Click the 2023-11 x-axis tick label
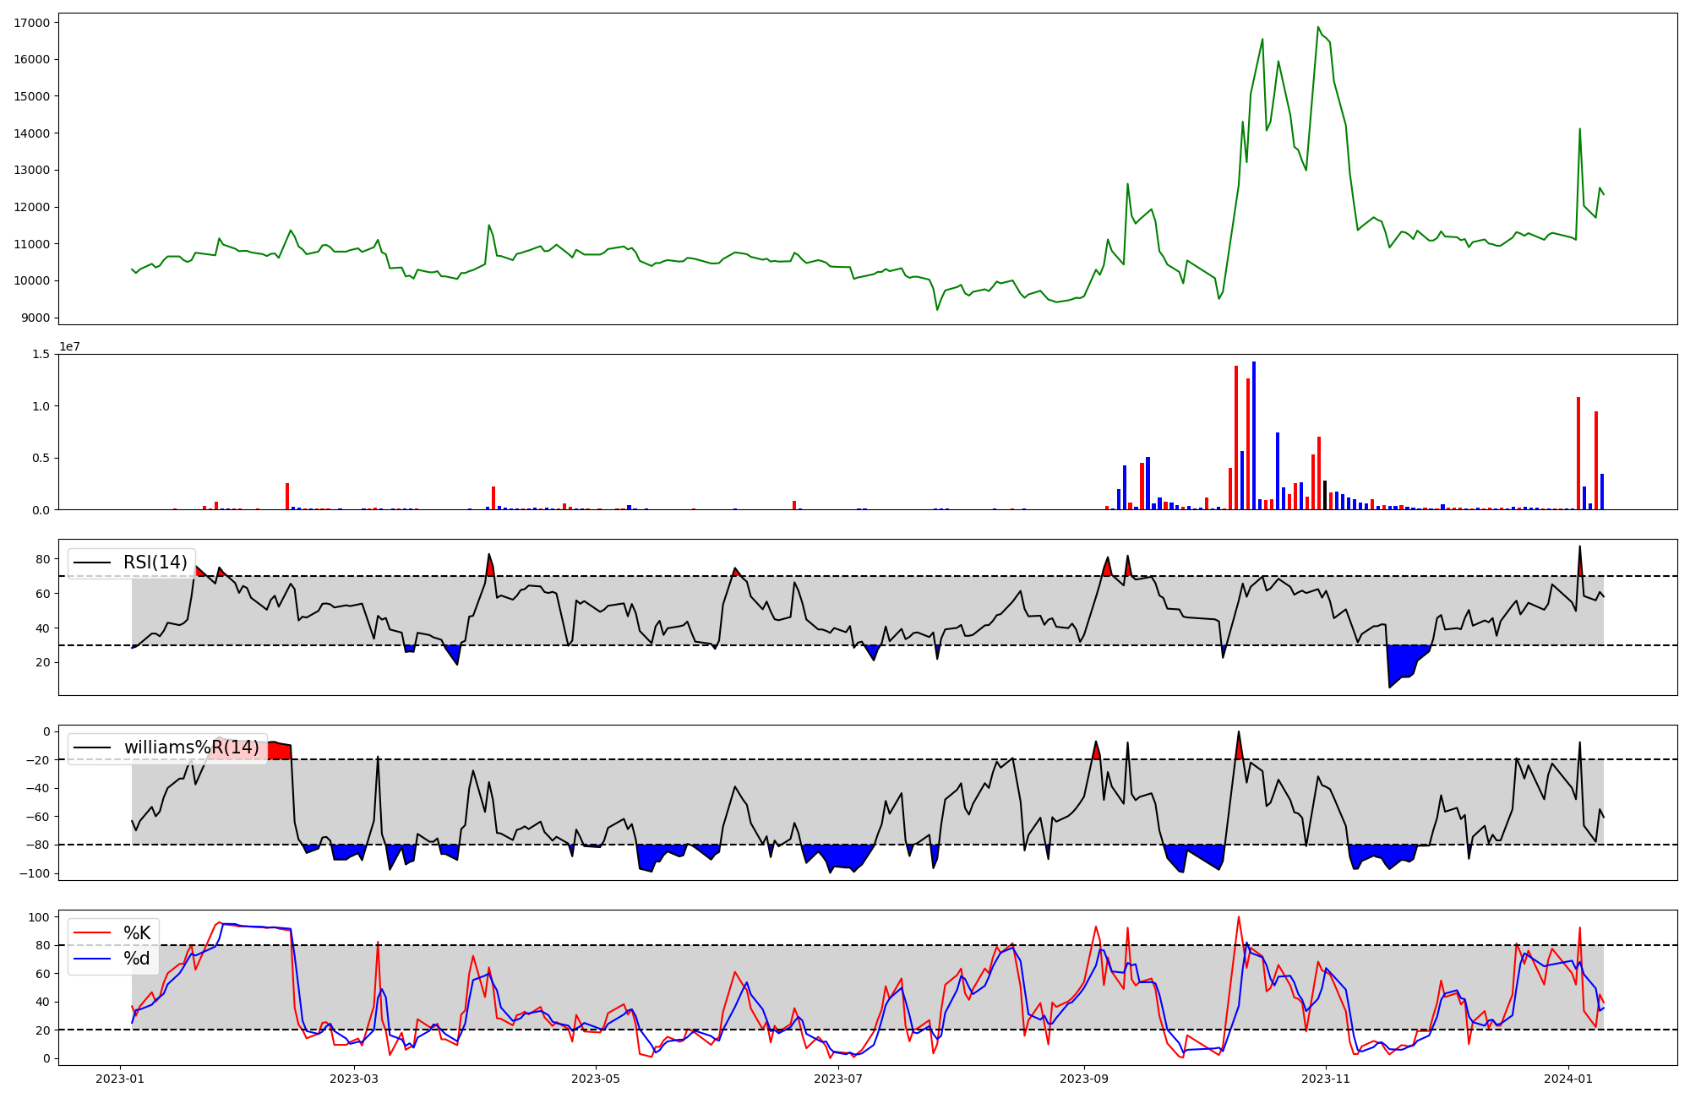This screenshot has height=1098, width=1690. [x=1326, y=1078]
